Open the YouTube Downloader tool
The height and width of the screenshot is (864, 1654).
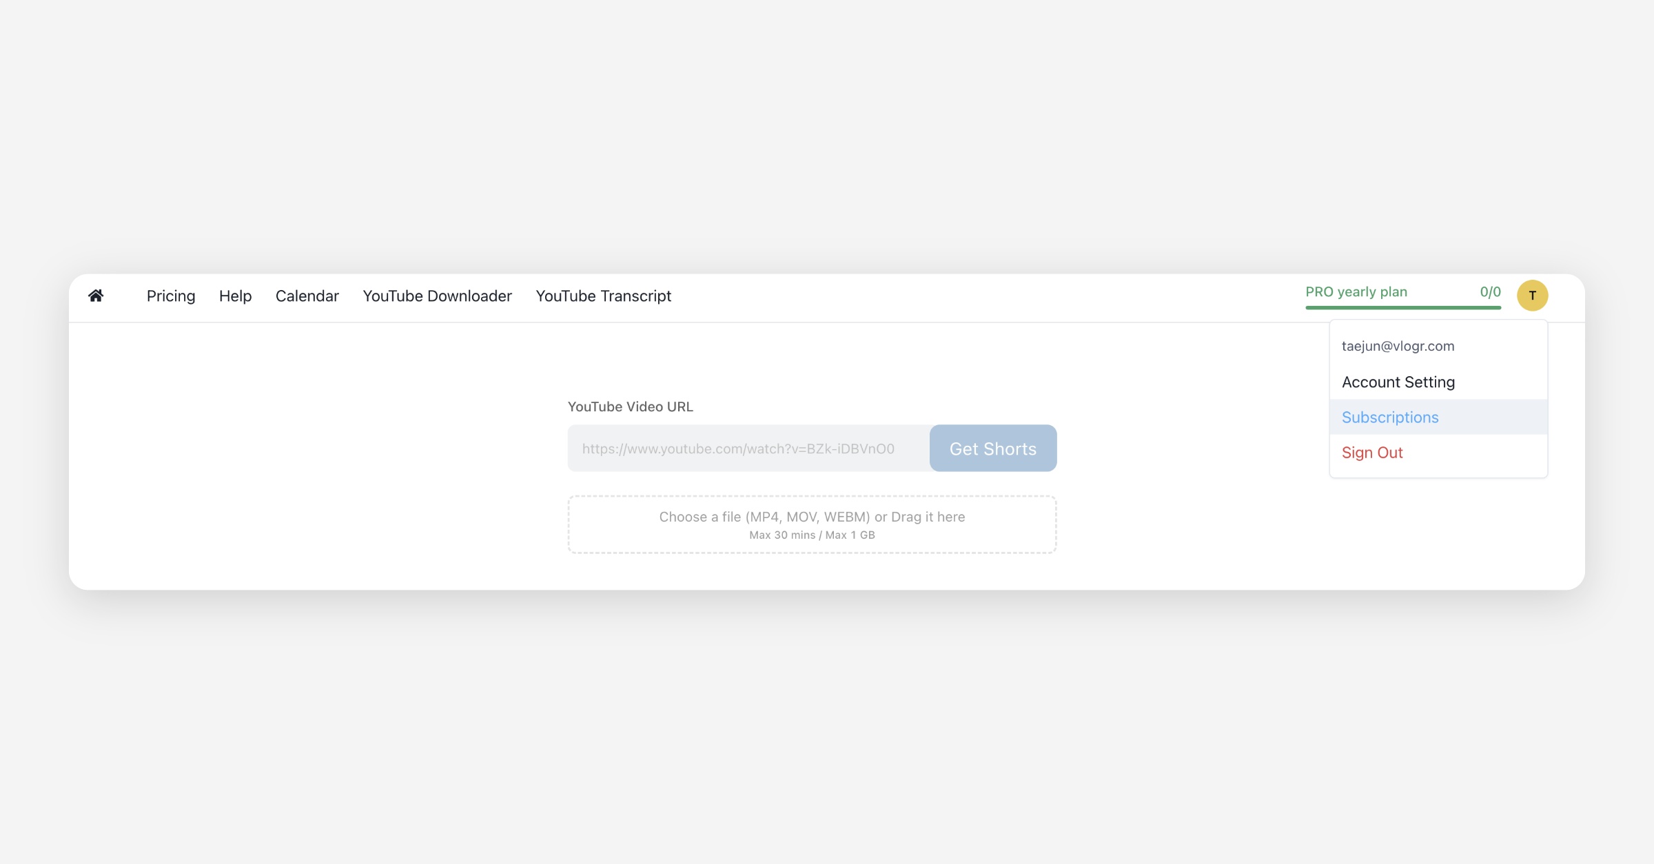pos(437,296)
